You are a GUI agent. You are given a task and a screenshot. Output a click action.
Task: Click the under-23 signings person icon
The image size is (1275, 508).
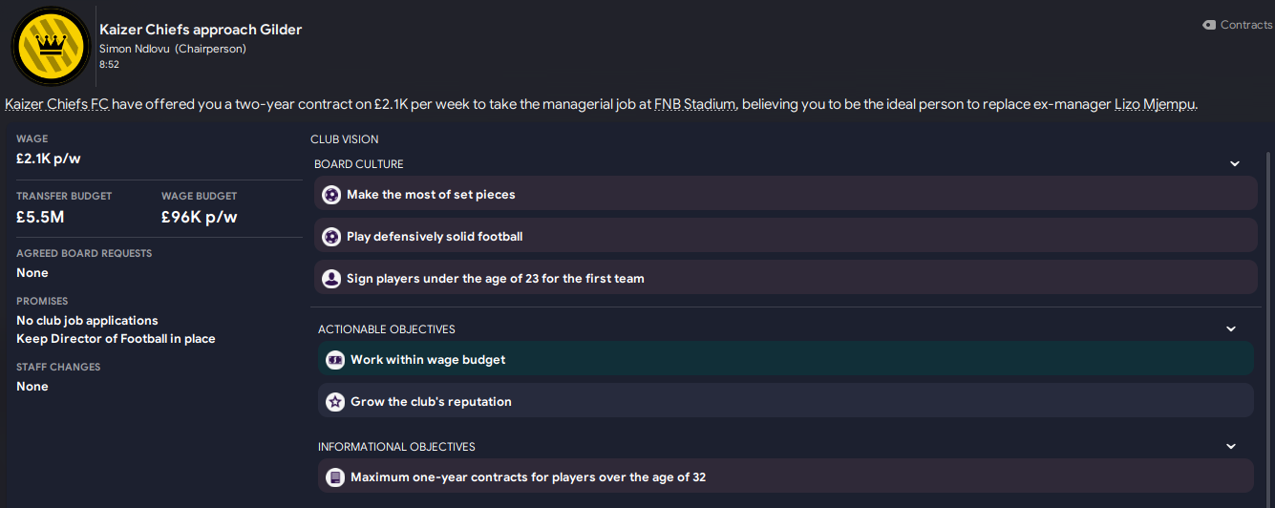tap(331, 279)
